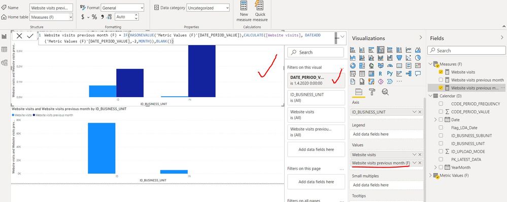
Task: Open the Analytics magnifier tab
Action: click(x=385, y=92)
